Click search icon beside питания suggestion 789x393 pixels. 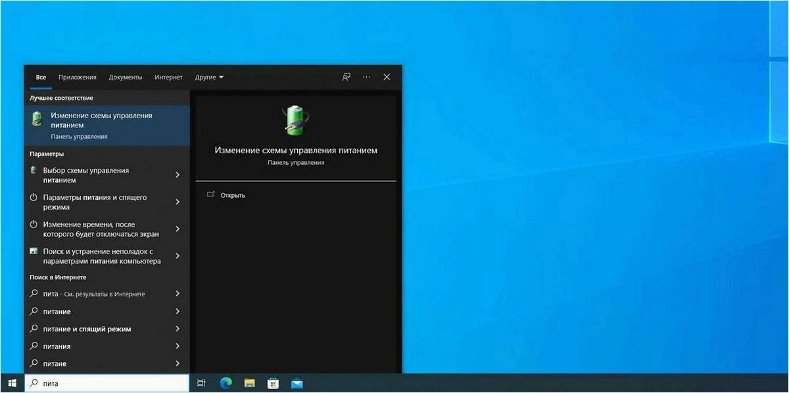[34, 346]
